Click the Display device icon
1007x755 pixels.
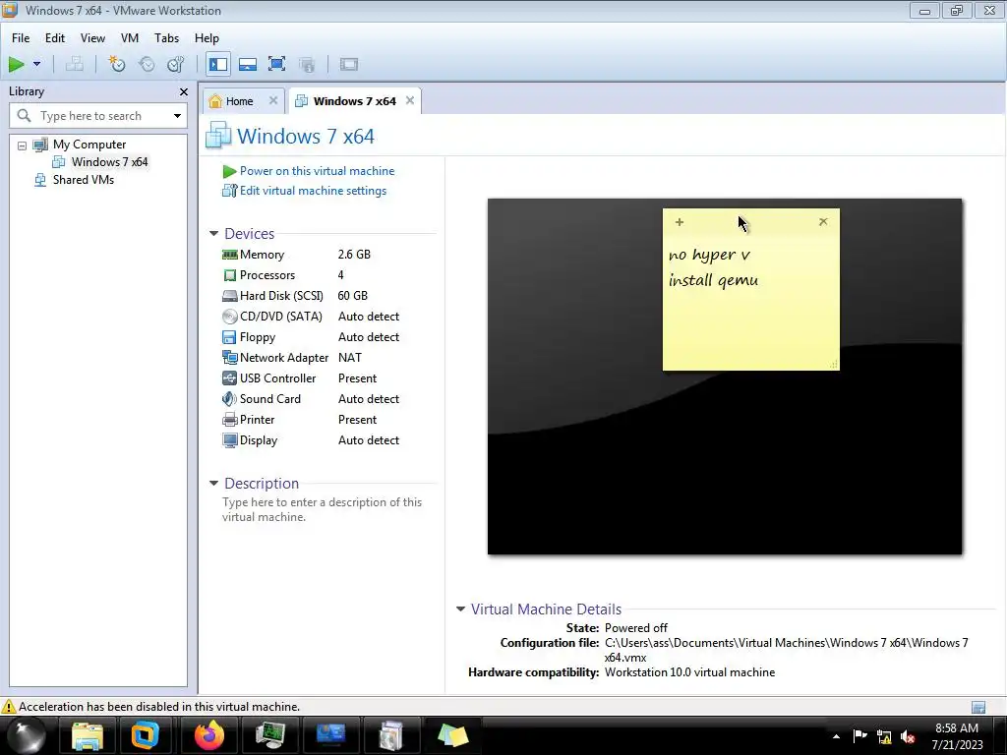click(x=229, y=440)
